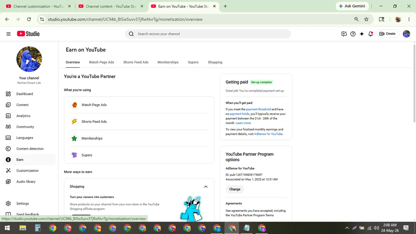Viewport: 416px width, 234px height.
Task: Open the Community section
Action: click(29, 127)
